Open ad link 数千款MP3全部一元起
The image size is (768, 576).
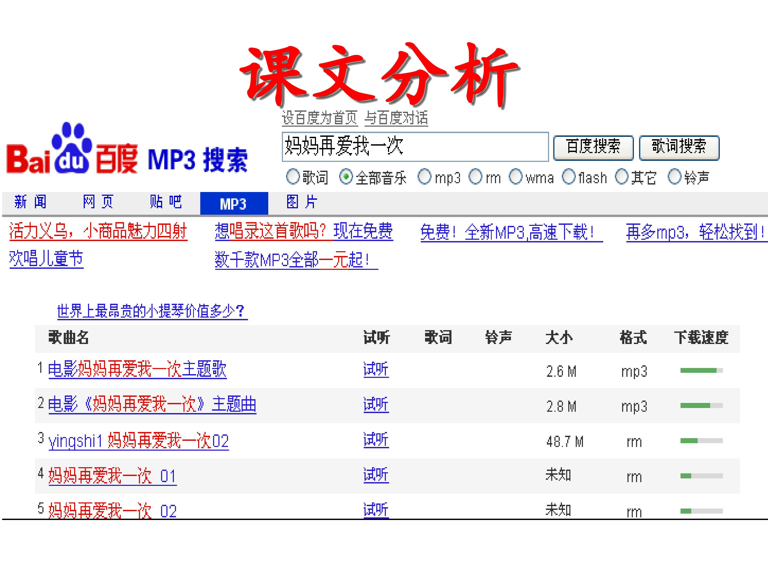[297, 260]
